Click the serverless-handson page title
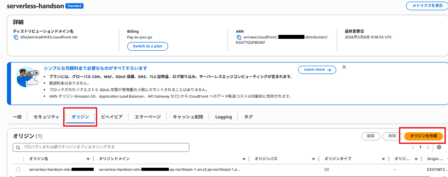Image resolution: width=448 pixels, height=177 pixels. [35, 6]
